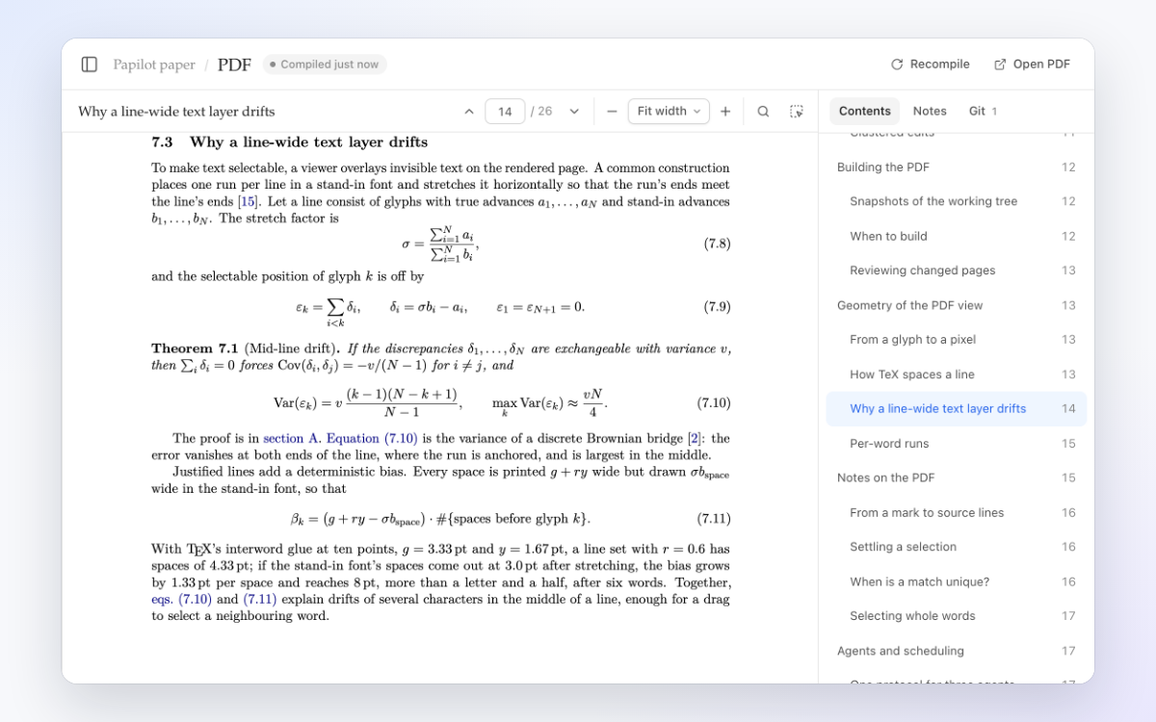Activate the region selection tool icon

797,112
